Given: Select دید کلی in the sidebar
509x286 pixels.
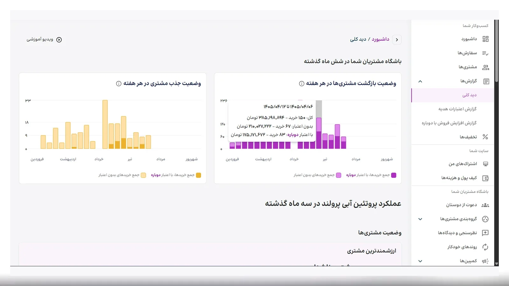Looking at the screenshot, I should (x=453, y=95).
